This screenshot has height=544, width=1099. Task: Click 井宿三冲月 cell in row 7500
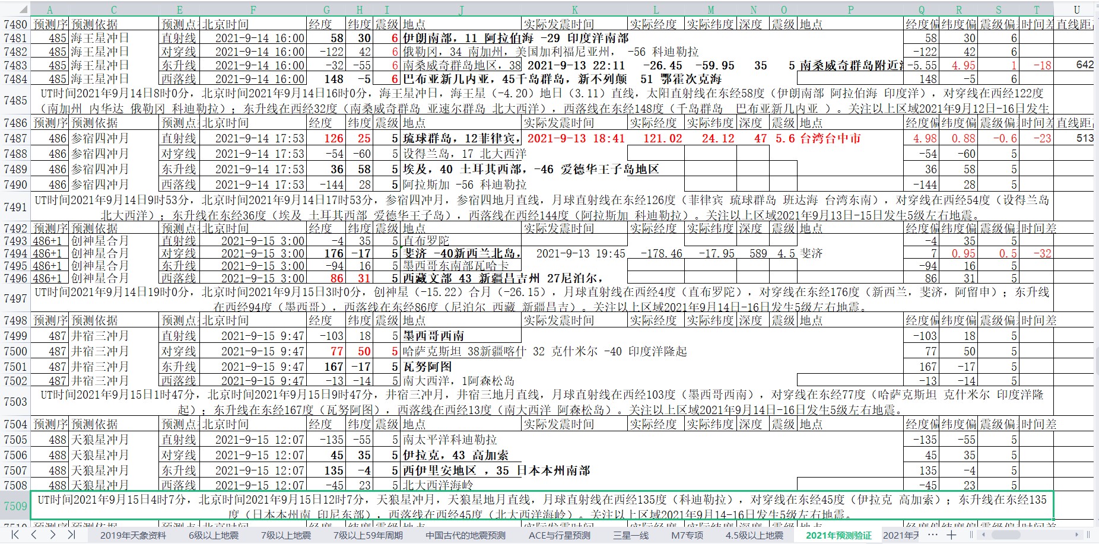click(114, 351)
